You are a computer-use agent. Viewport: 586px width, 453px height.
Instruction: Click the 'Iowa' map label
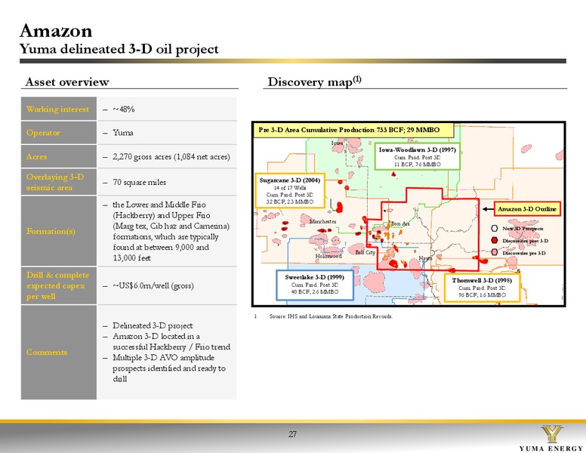(337, 143)
